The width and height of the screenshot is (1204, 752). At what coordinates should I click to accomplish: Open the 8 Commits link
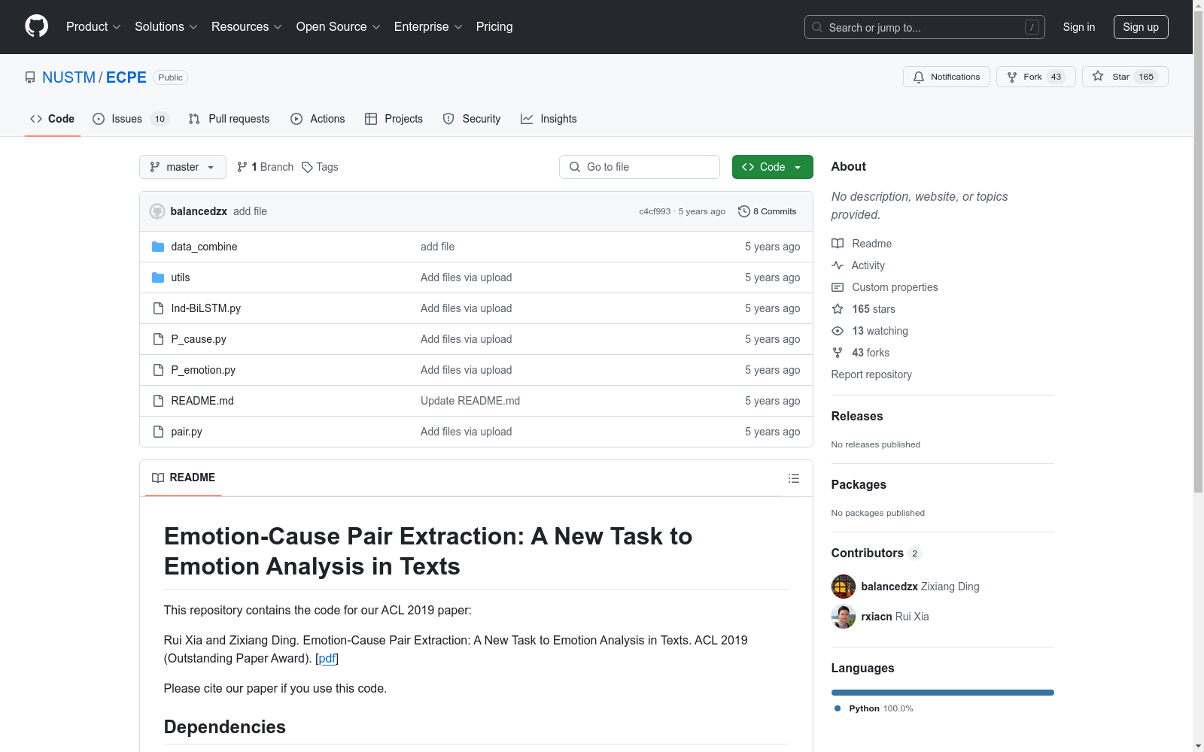click(768, 211)
